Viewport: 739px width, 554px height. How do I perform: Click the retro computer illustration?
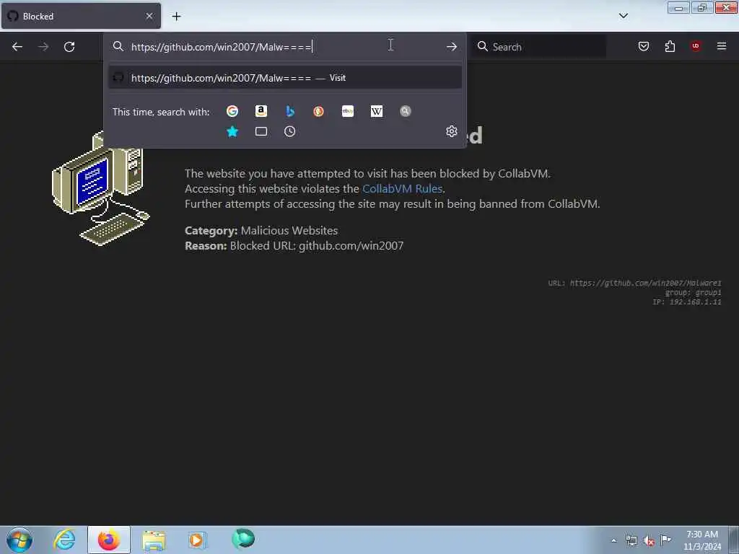(100, 188)
